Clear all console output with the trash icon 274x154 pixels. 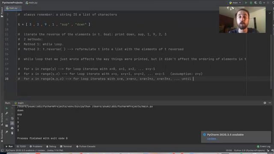click(x=12, y=133)
